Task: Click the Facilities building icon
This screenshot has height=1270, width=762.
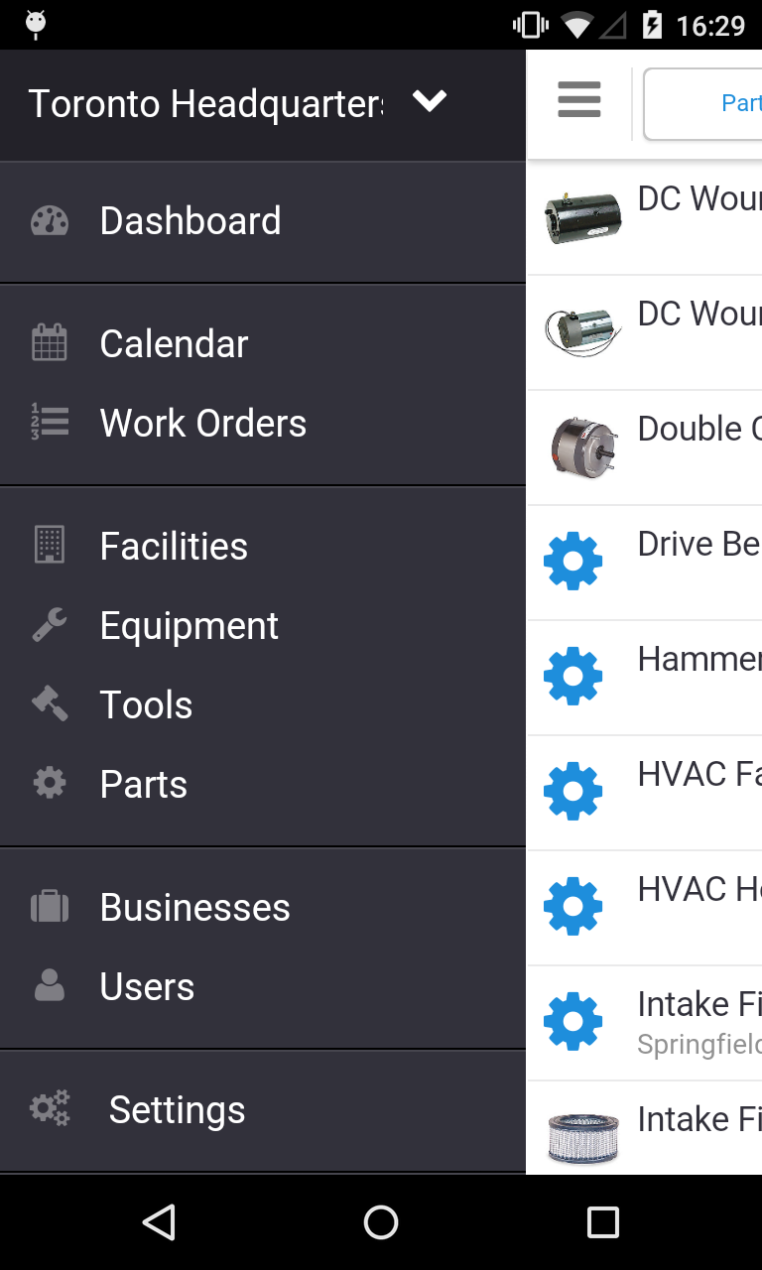Action: [50, 546]
